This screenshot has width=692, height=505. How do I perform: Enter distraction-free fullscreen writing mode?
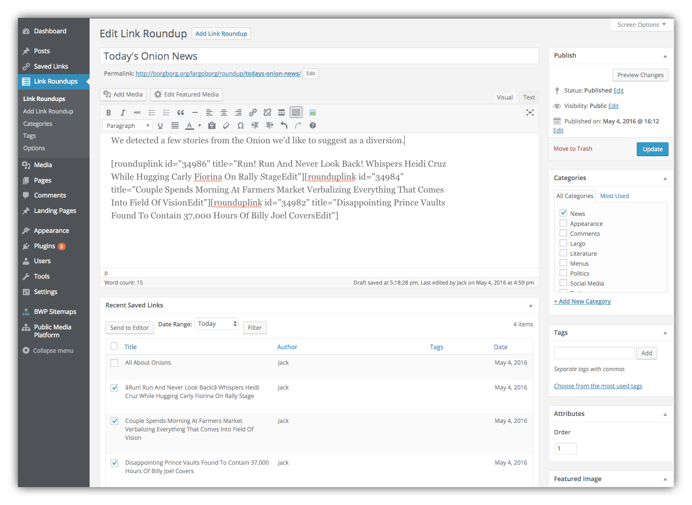pyautogui.click(x=530, y=112)
